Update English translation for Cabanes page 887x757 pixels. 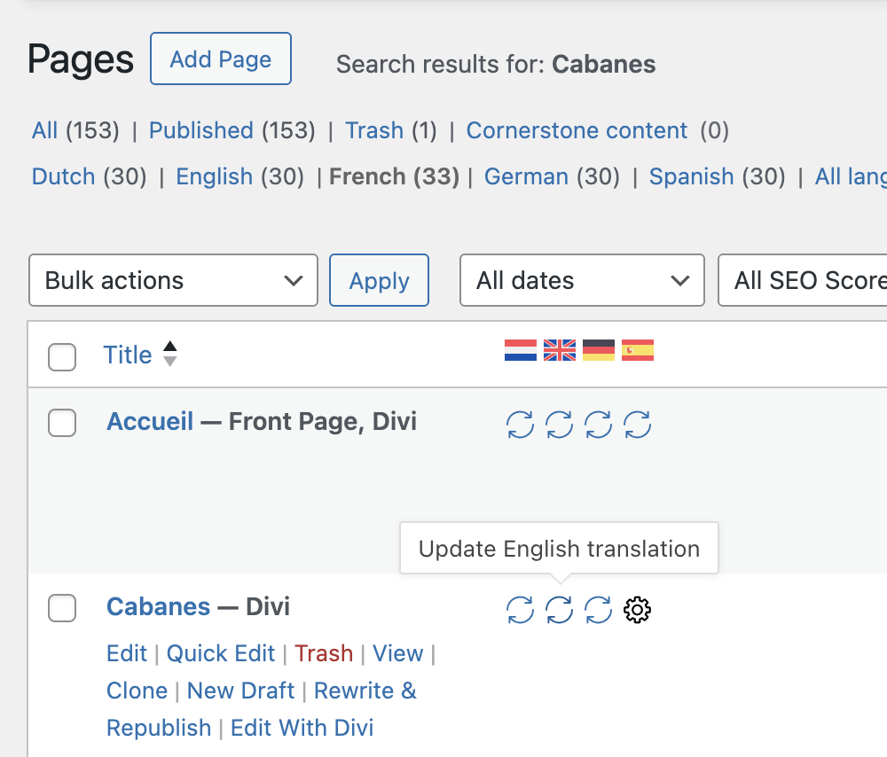pyautogui.click(x=559, y=610)
